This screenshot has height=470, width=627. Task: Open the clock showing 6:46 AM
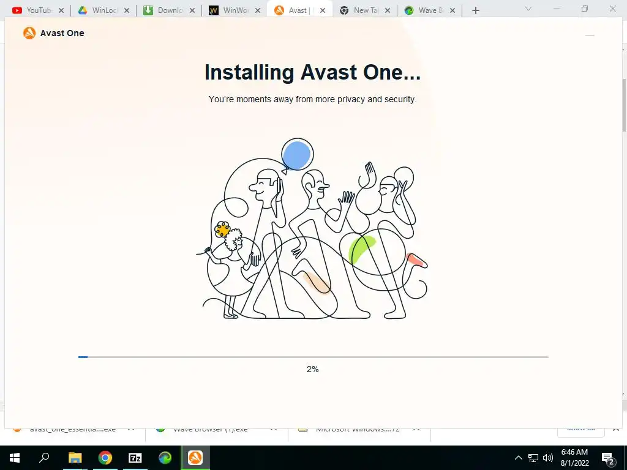574,458
